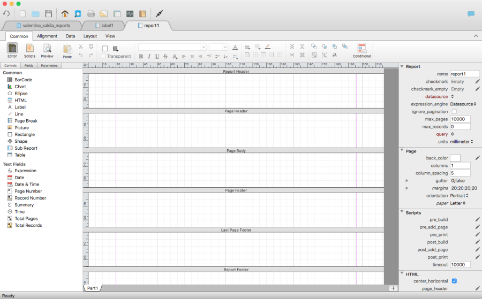
Task: Open report Preview
Action: tap(47, 51)
